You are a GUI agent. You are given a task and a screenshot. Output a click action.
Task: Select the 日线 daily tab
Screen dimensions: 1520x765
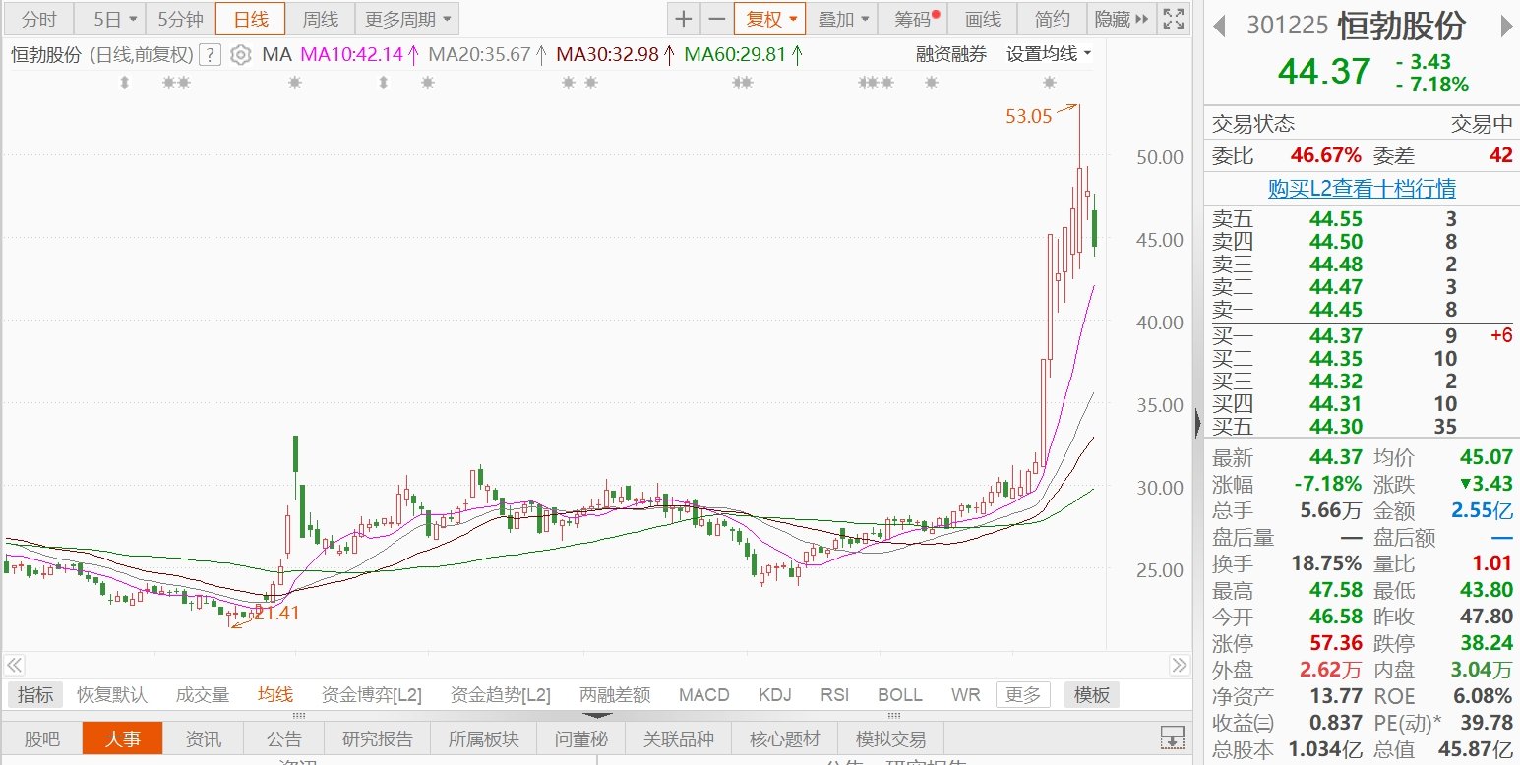[250, 19]
